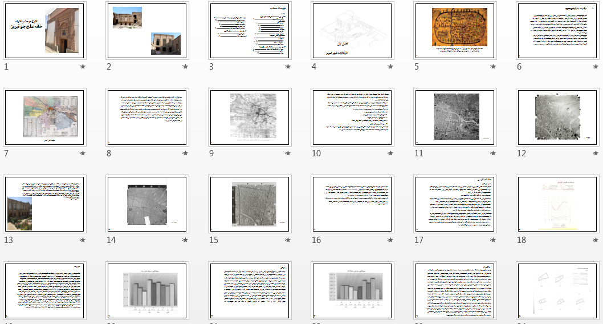Viewport: 603px width, 324px height.
Task: Select slide 17 text thumbnail
Action: coord(455,204)
